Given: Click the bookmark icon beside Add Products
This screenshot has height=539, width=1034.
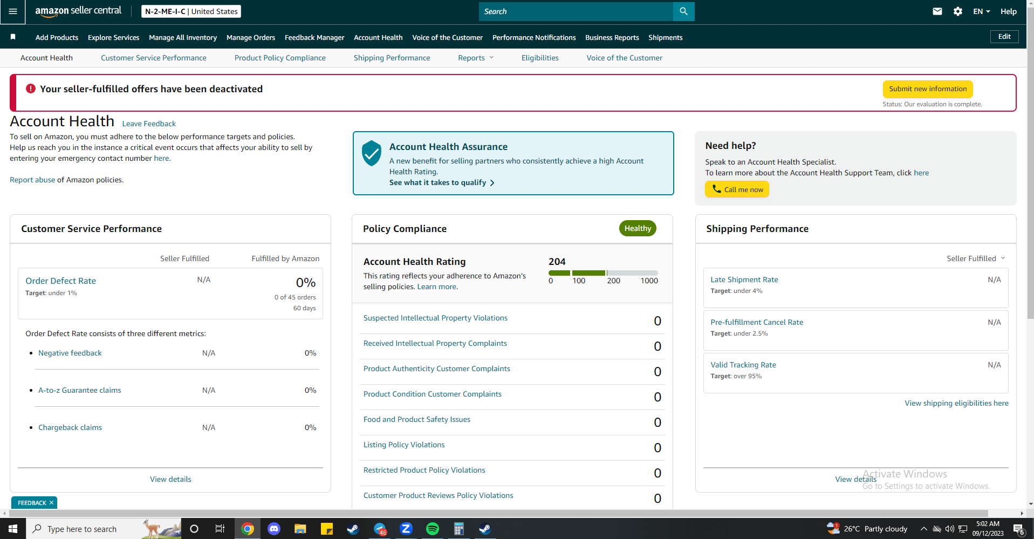Looking at the screenshot, I should click(13, 37).
